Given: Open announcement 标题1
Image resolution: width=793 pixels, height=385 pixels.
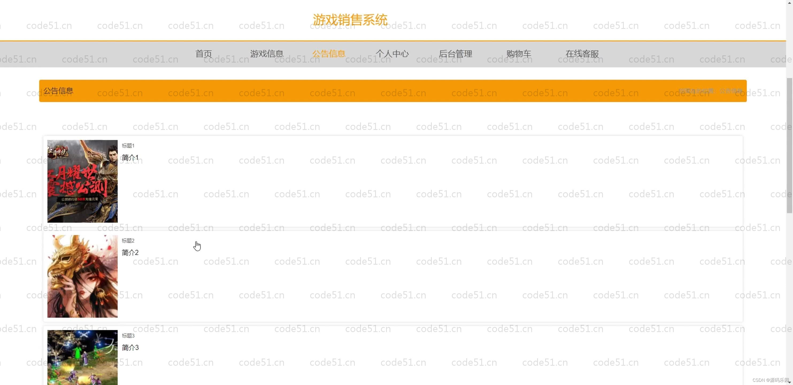Looking at the screenshot, I should 128,145.
